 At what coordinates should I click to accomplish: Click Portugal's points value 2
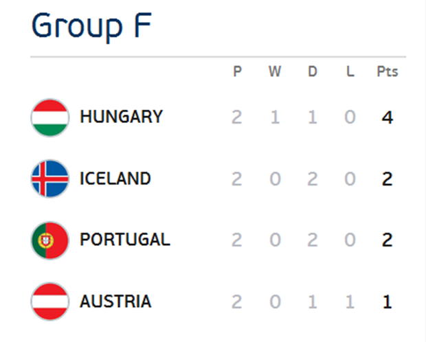click(388, 240)
